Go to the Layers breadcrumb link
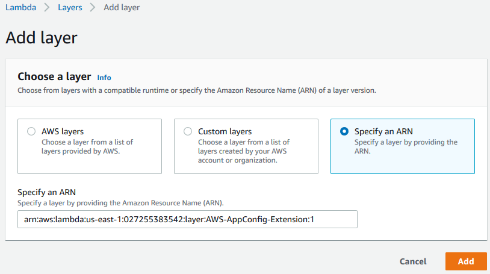This screenshot has height=274, width=490. coord(70,7)
